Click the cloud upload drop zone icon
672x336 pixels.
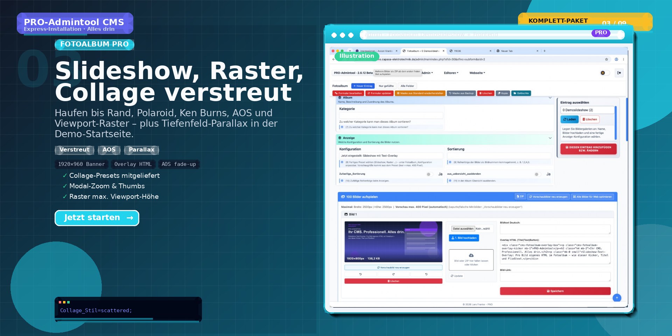(x=471, y=255)
